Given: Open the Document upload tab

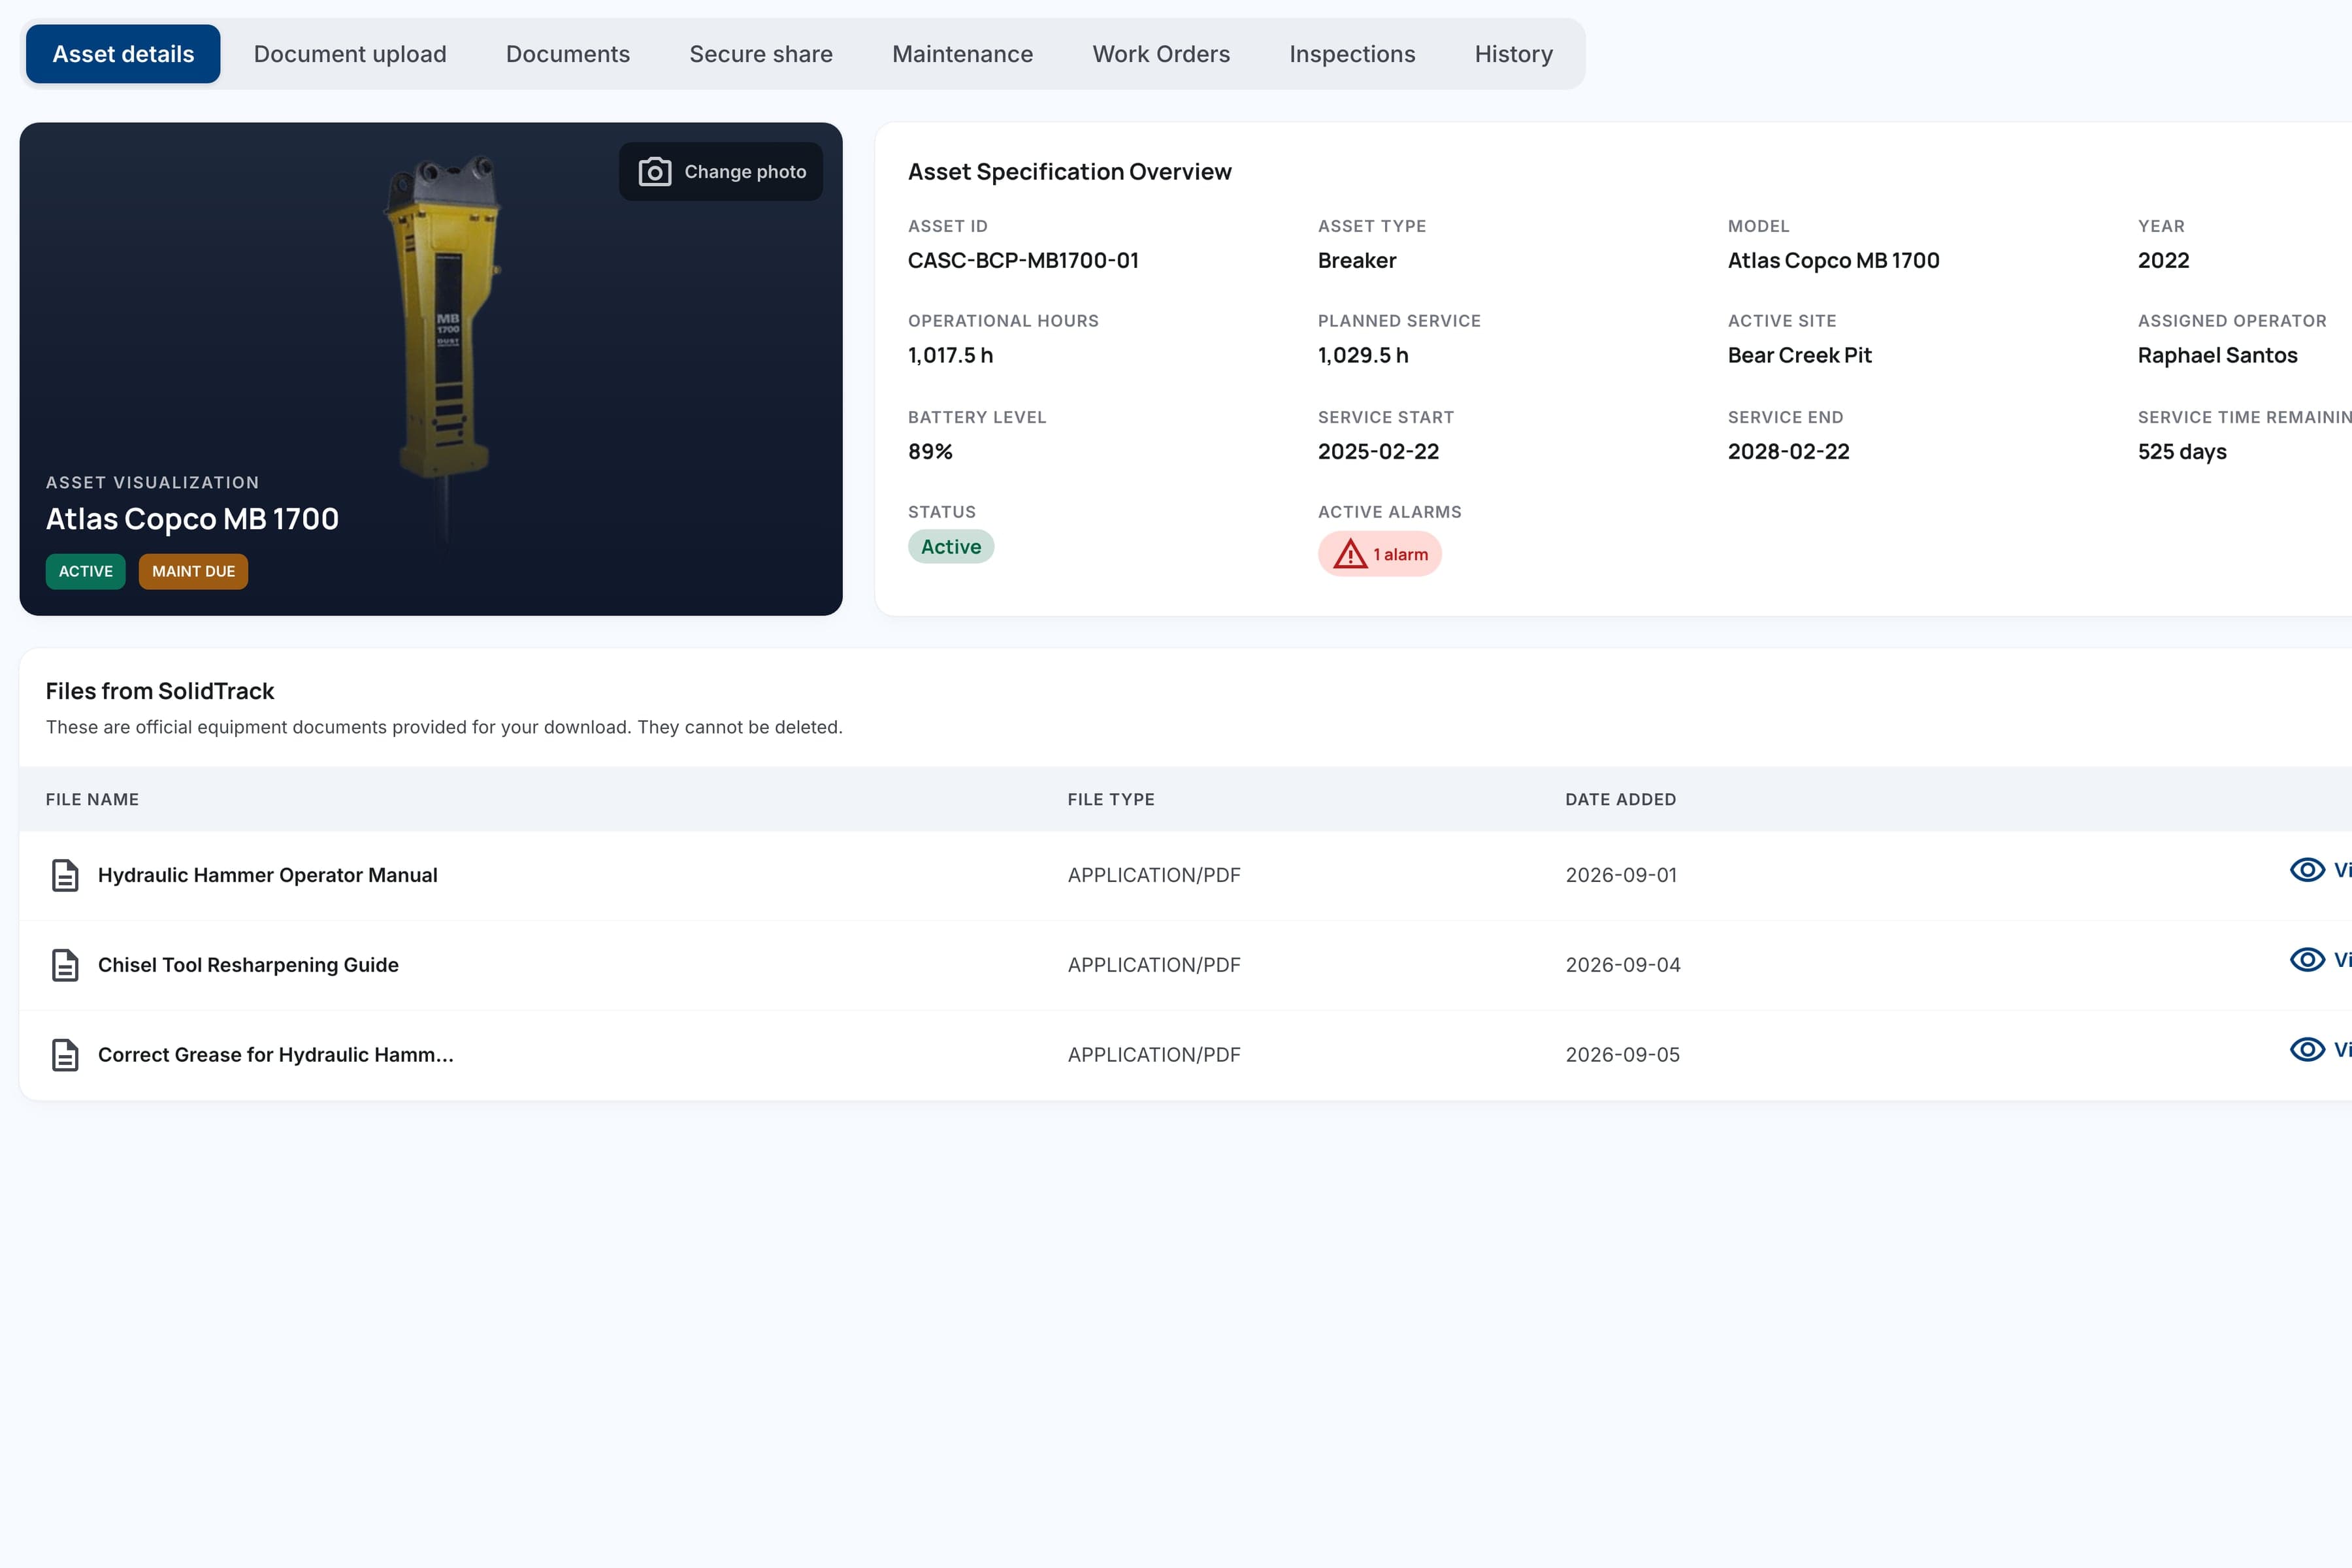Looking at the screenshot, I should [350, 54].
